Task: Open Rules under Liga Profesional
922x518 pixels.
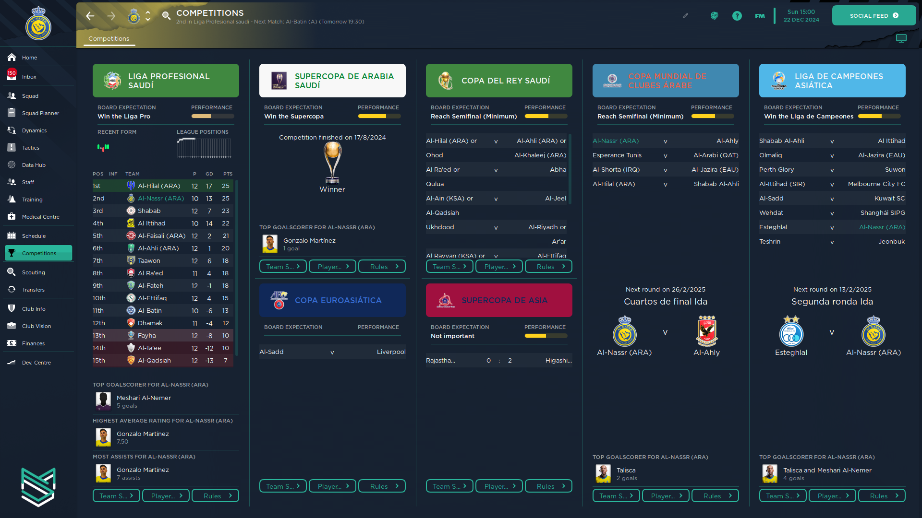Action: [x=215, y=496]
